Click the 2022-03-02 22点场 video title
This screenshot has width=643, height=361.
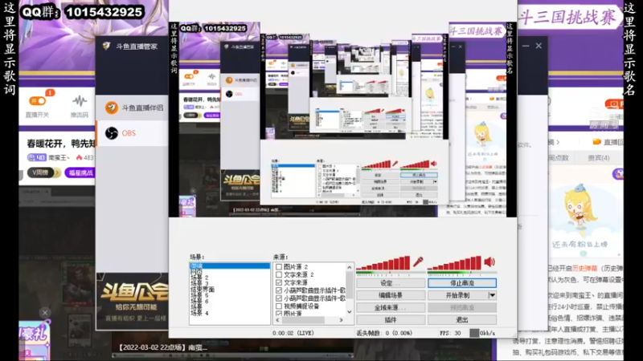[163, 347]
